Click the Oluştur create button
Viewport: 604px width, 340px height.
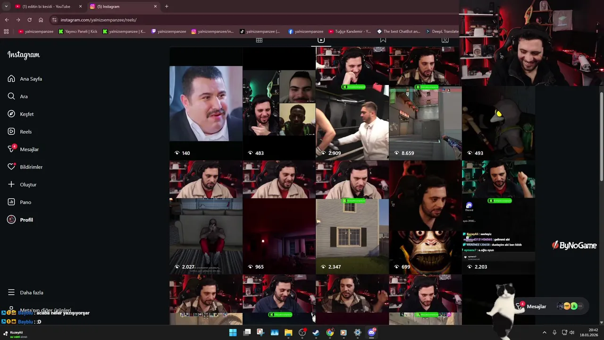tap(22, 185)
